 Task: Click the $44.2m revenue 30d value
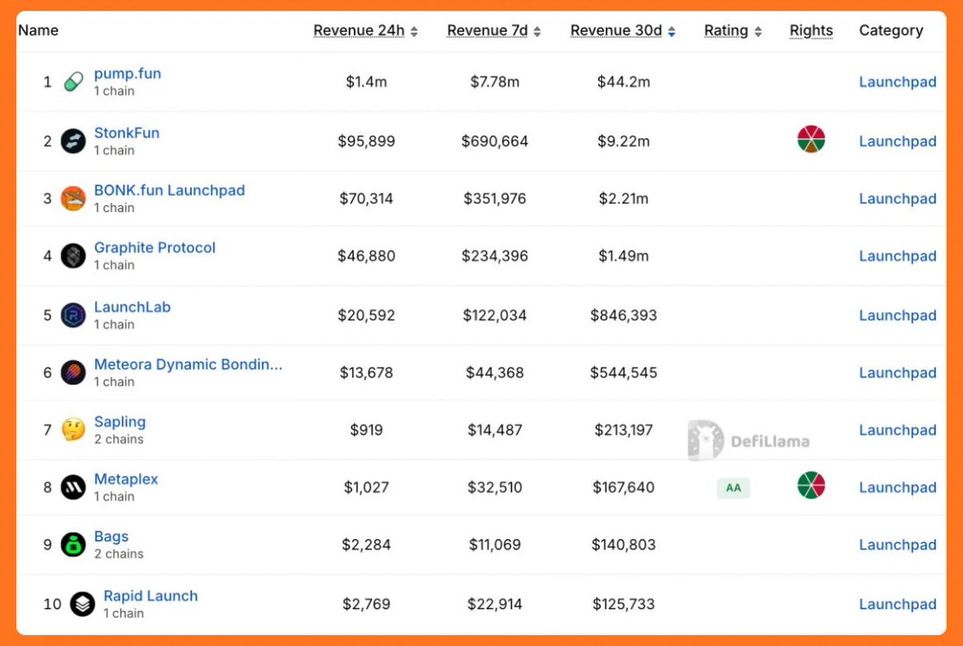pos(624,82)
